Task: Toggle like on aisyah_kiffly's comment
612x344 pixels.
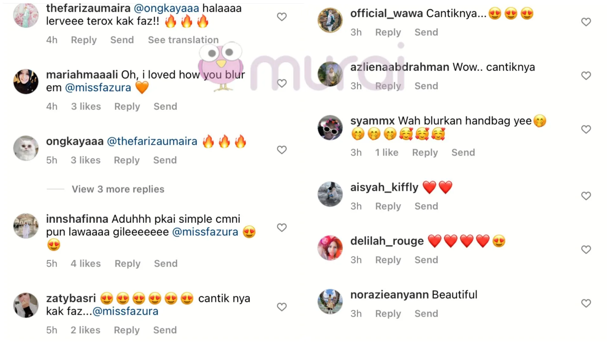Action: coord(586,196)
